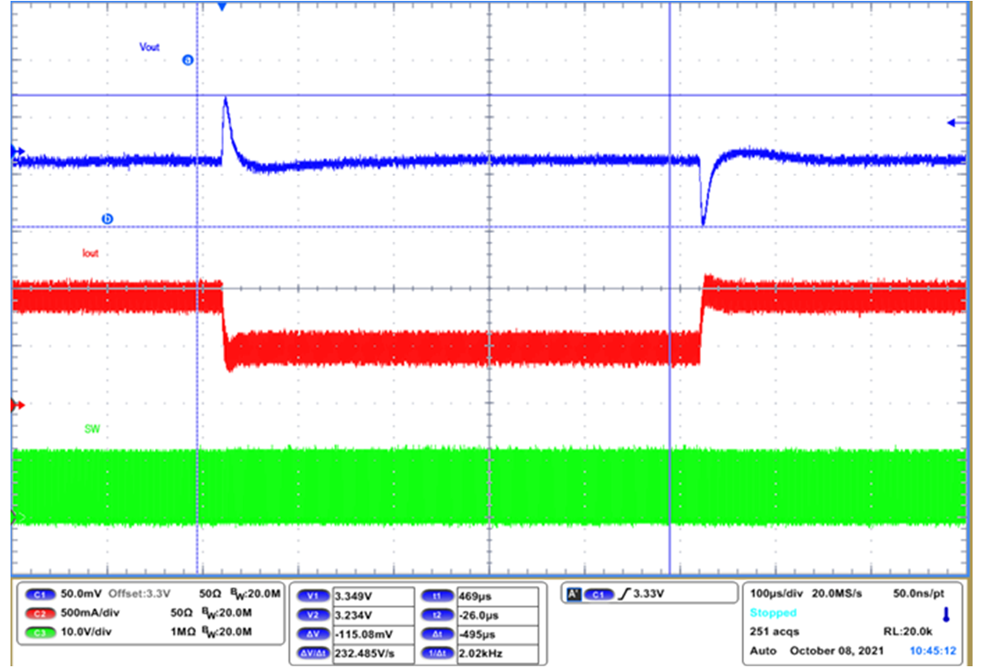Toggle the Stopped acquisition status
This screenshot has width=984, height=668.
coord(773,613)
